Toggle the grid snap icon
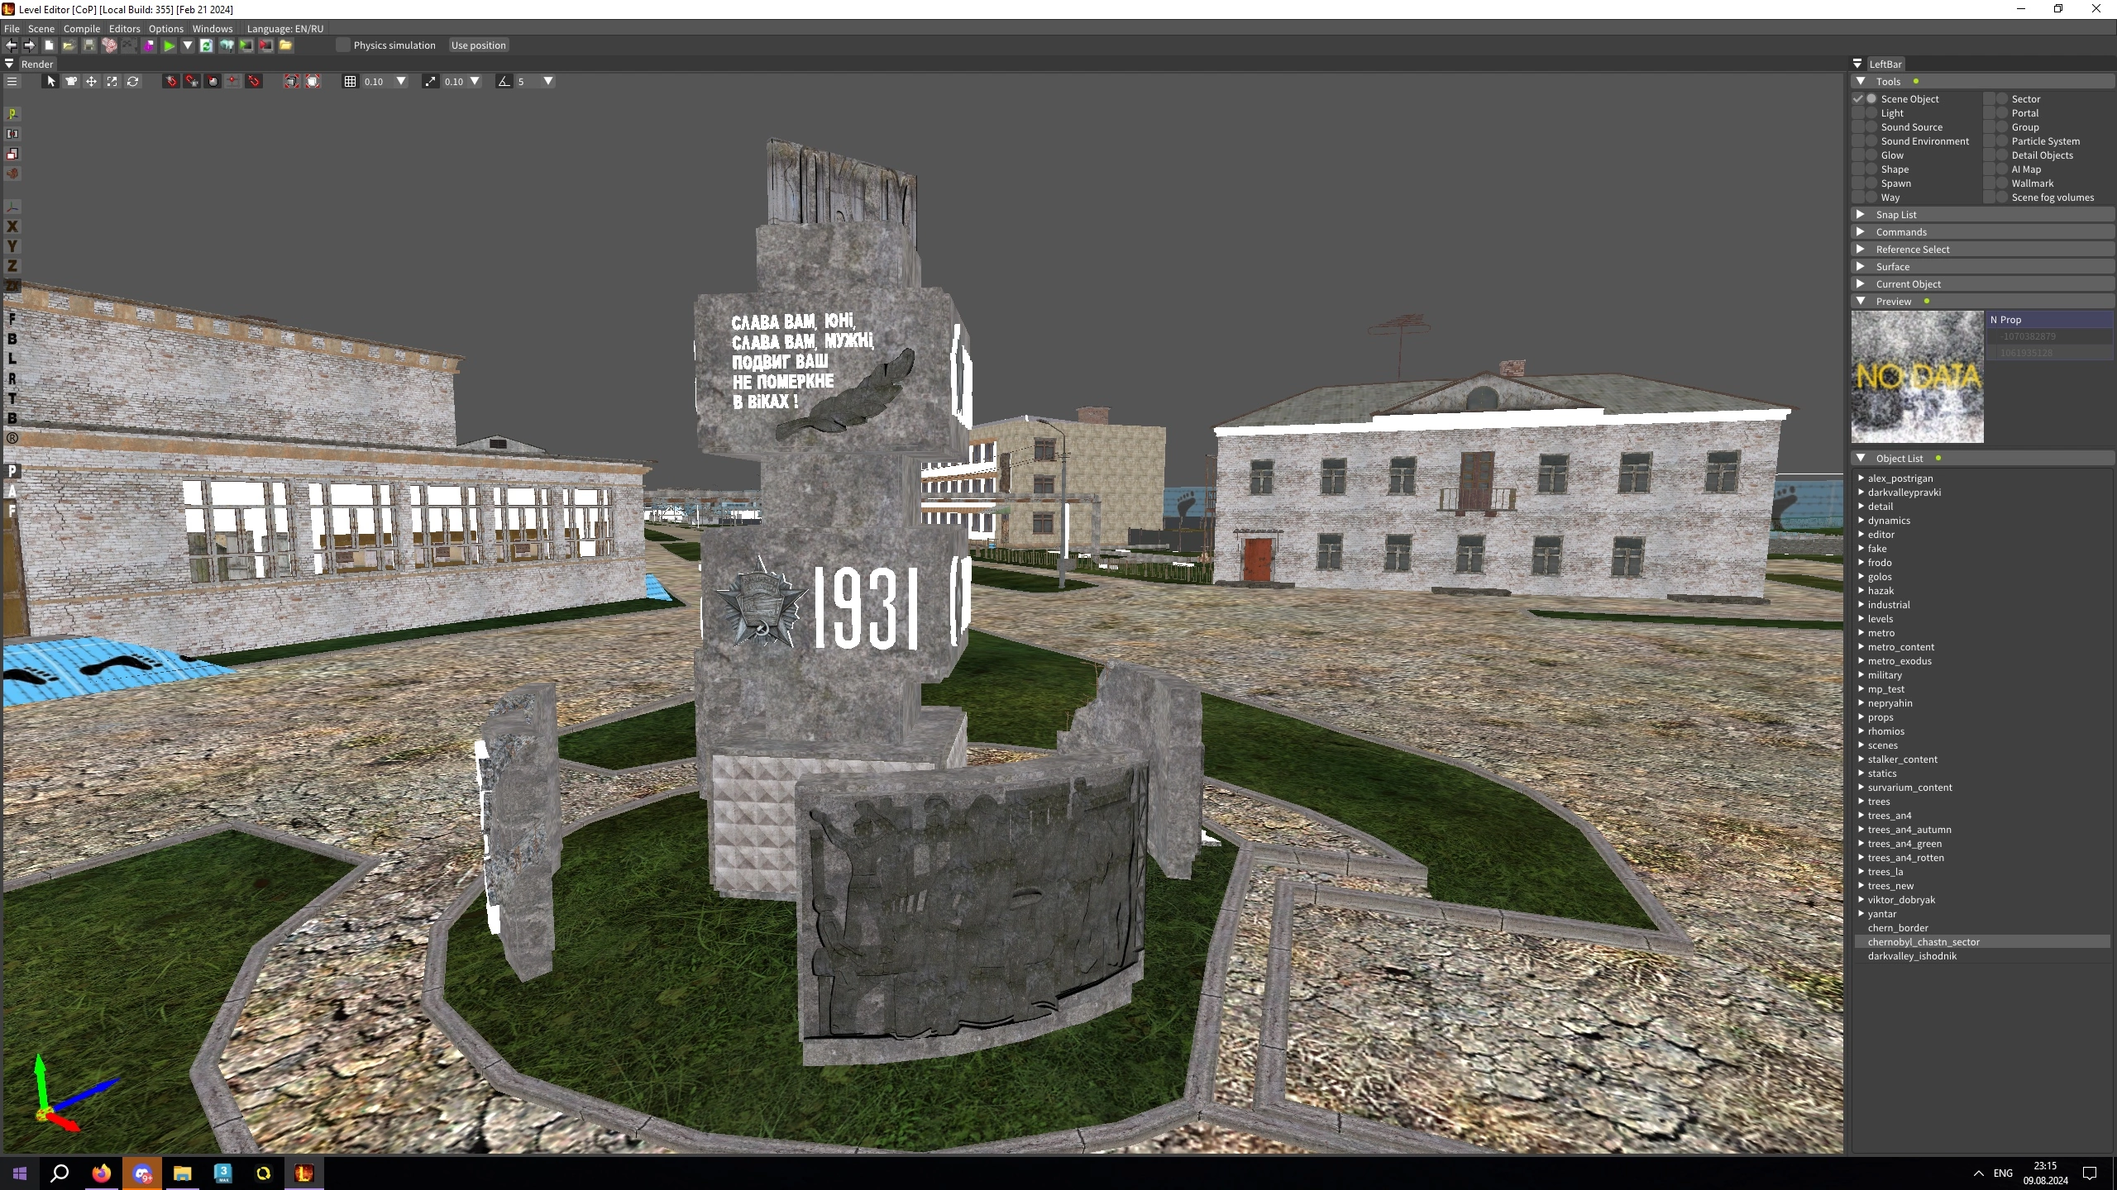The height and width of the screenshot is (1190, 2117). (x=350, y=81)
